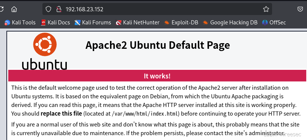The image size is (307, 140).
Task: Click the It works! banner text
Action: [x=157, y=76]
